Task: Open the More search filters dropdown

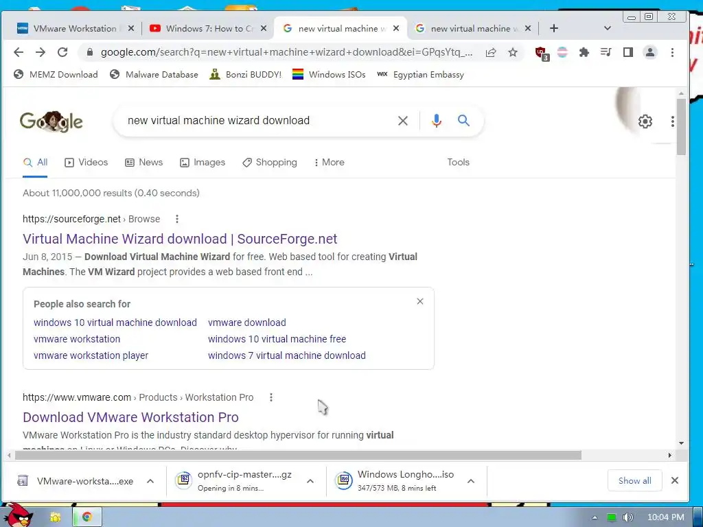Action: click(x=329, y=162)
